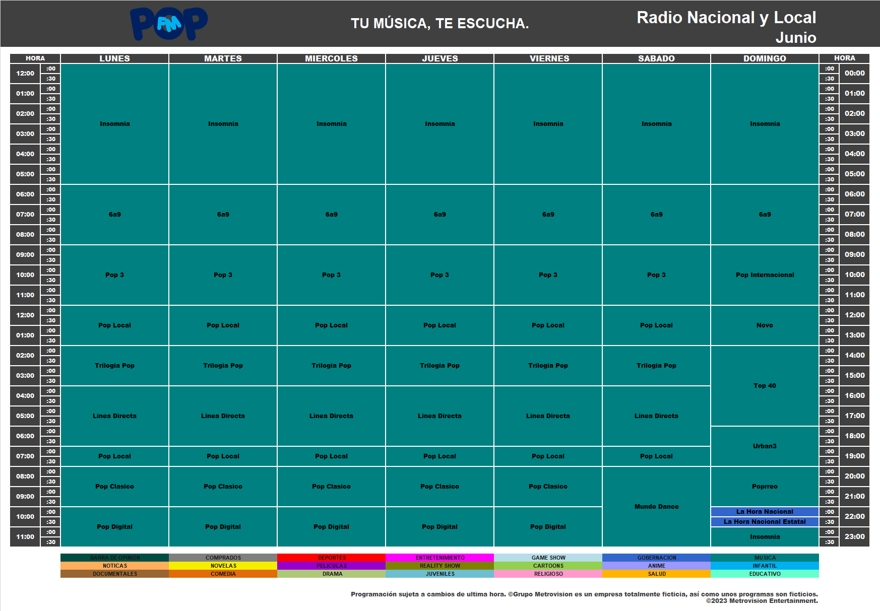
Task: Click the Radio Nacional y Local title
Action: click(726, 18)
